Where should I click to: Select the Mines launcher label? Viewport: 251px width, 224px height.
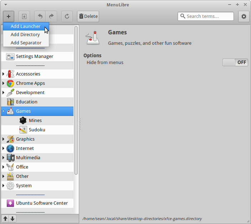click(35, 121)
